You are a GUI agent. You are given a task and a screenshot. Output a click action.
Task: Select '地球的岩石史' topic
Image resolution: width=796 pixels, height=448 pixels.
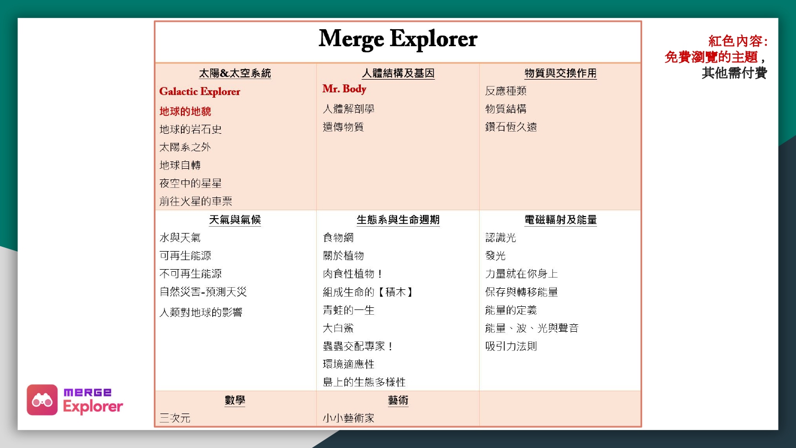click(x=191, y=130)
